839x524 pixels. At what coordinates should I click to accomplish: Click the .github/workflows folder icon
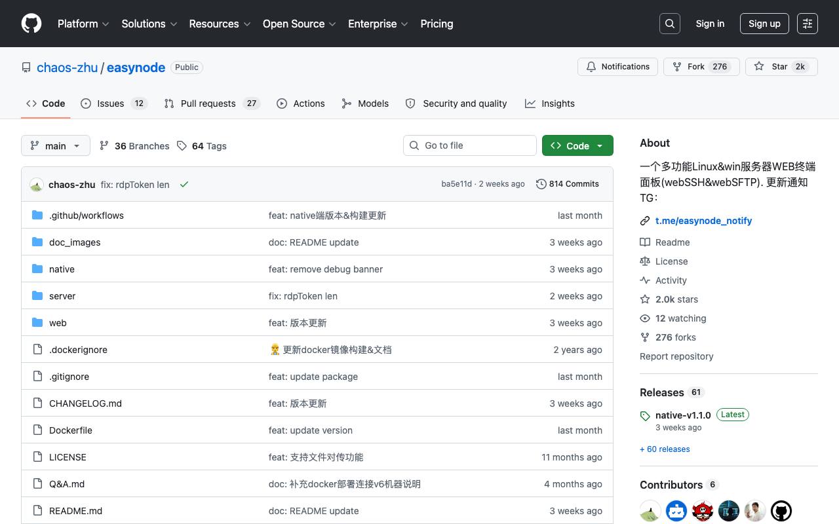[x=37, y=215]
